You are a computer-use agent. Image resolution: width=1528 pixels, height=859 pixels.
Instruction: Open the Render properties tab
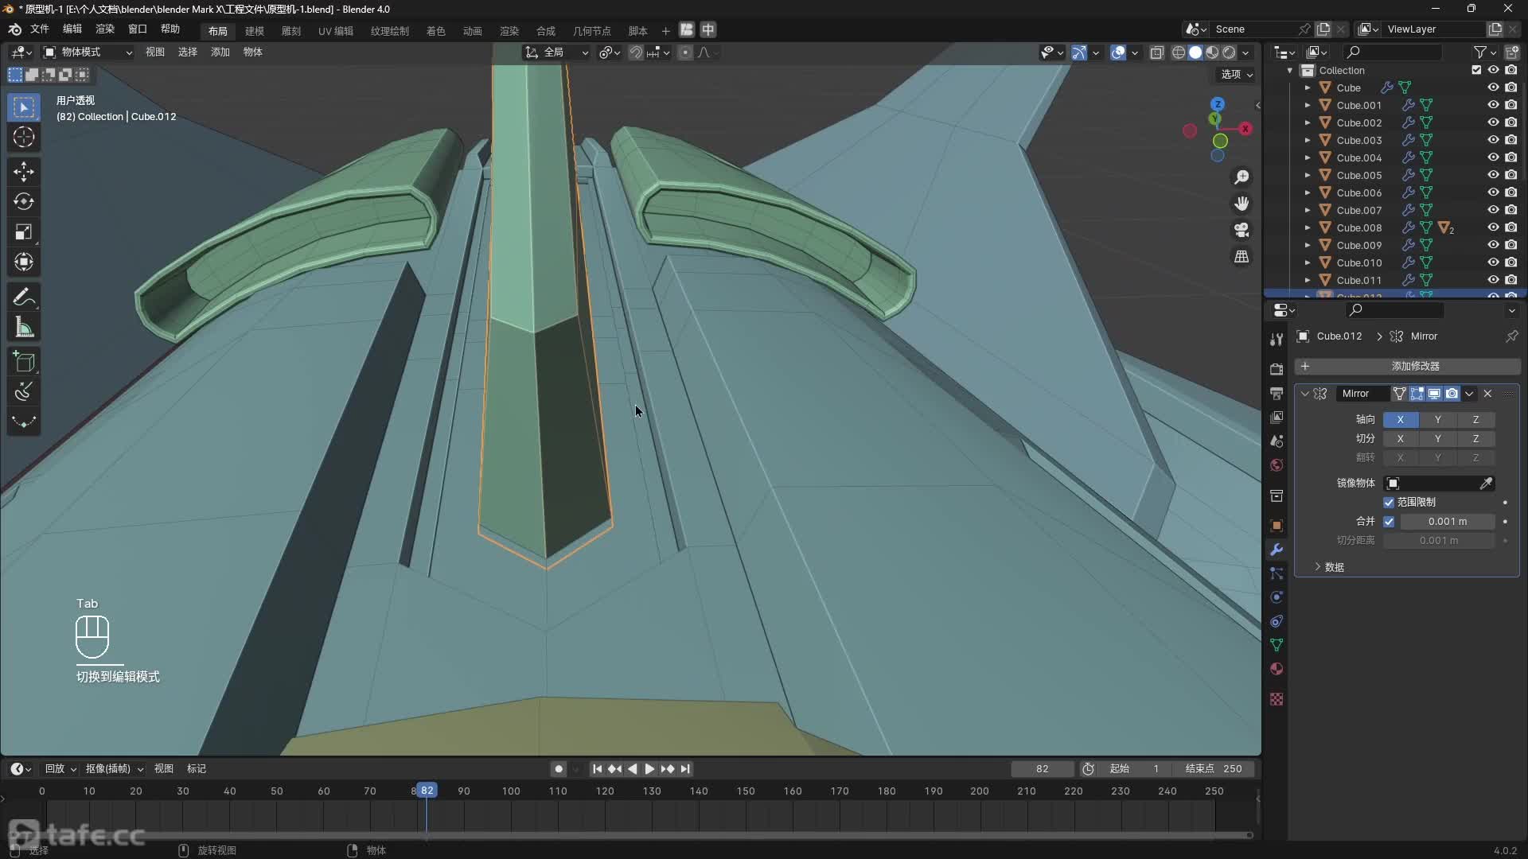1277,369
